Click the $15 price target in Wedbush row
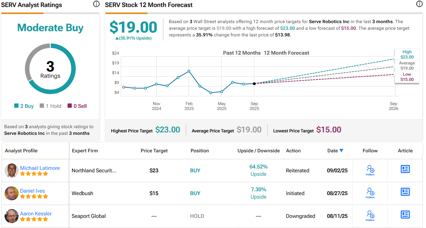The height and width of the screenshot is (228, 426). (154, 193)
